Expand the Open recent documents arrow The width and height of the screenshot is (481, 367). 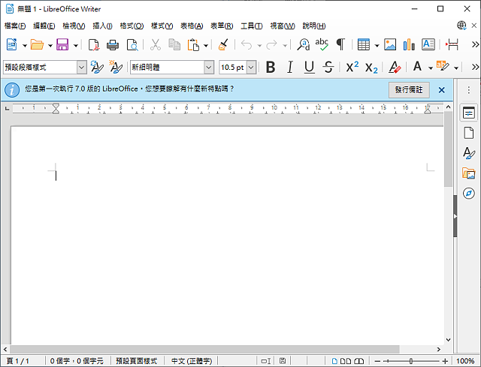tap(50, 46)
